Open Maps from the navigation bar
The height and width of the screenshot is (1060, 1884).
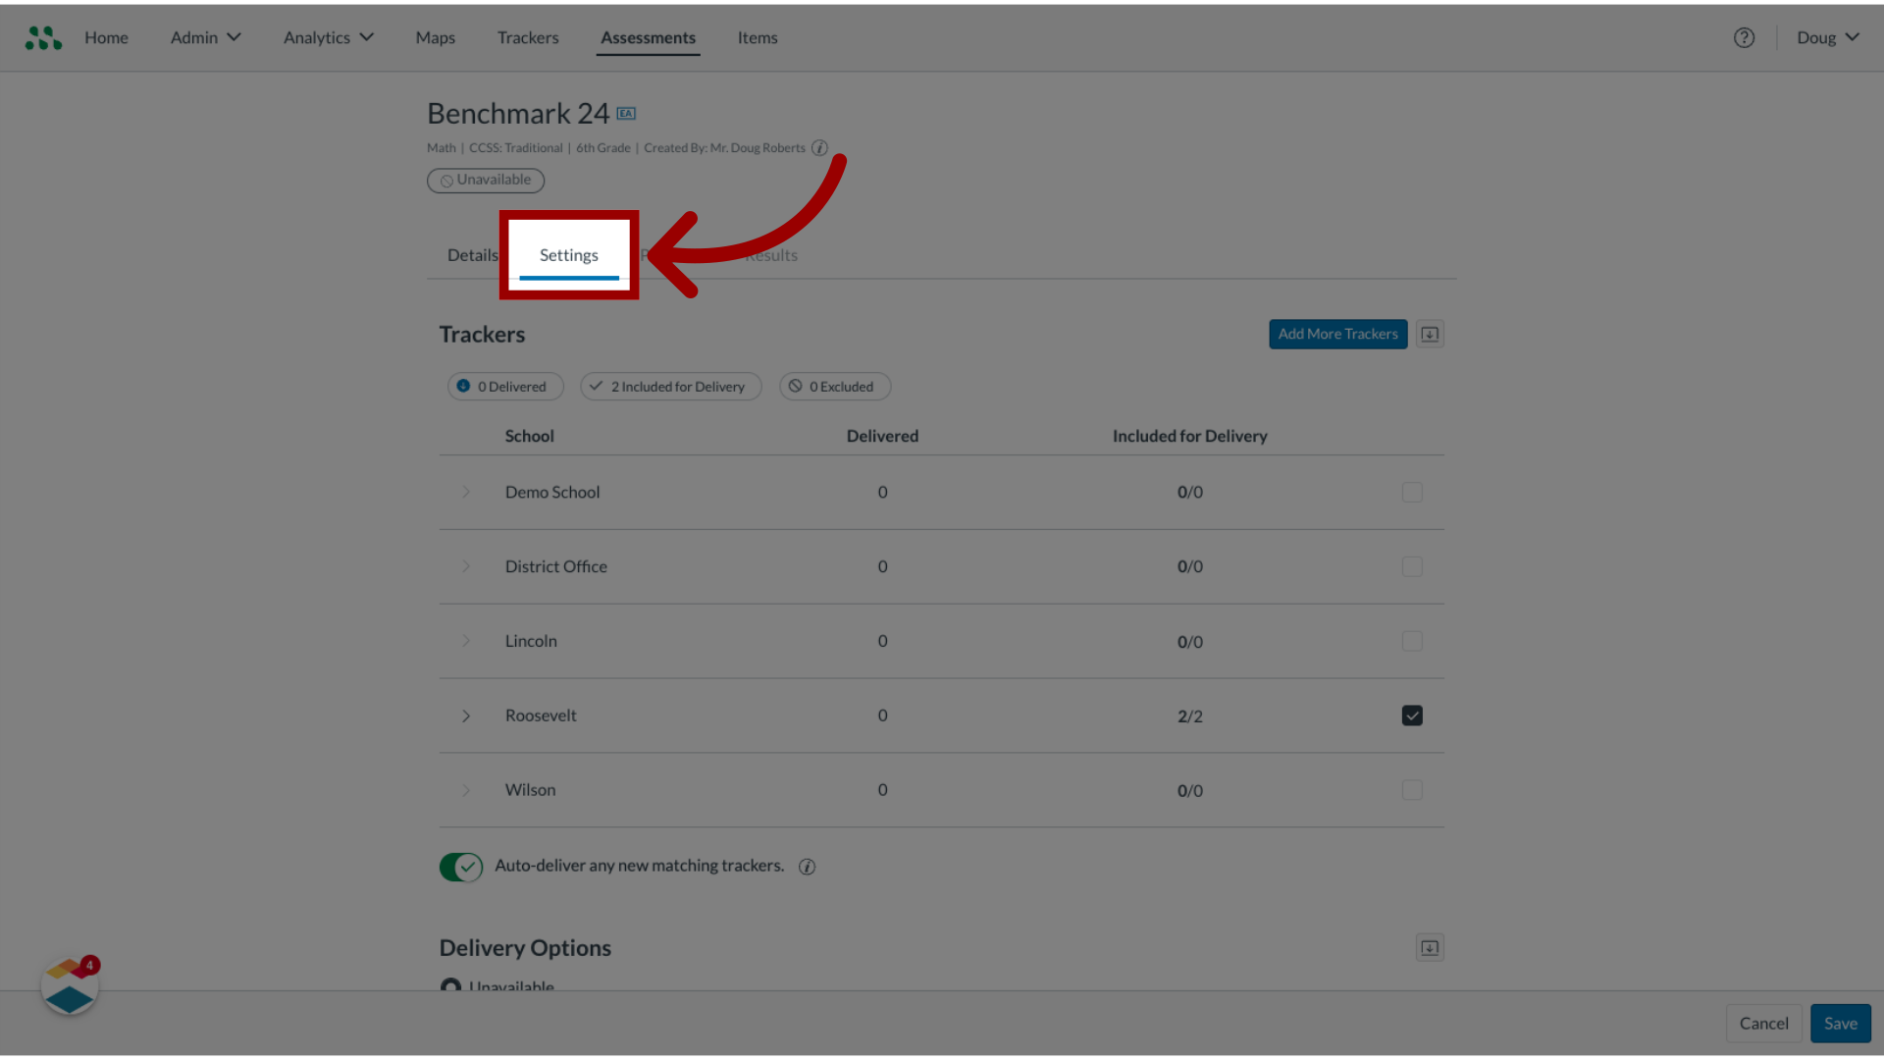coord(435,37)
